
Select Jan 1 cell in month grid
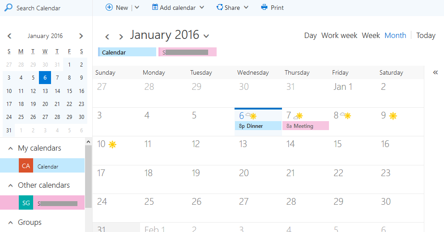353,93
